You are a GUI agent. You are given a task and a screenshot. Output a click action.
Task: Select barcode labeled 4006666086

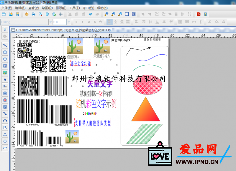click(61, 115)
